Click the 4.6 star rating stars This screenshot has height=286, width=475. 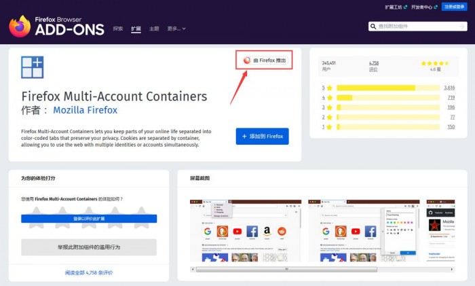coord(435,63)
